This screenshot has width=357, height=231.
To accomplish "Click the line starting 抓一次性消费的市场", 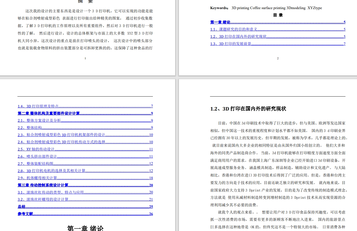I will tap(278, 220).
